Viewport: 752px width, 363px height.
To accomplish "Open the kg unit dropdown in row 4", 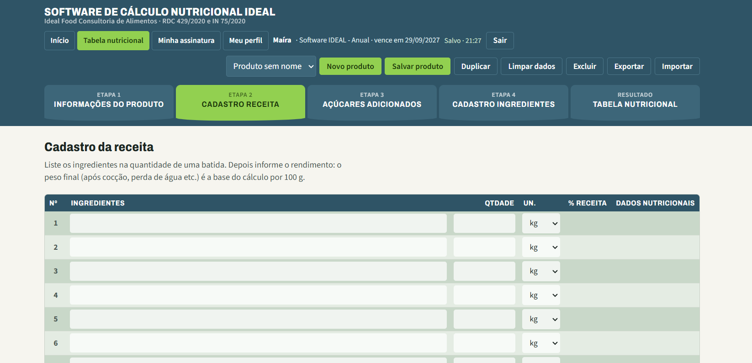I will pyautogui.click(x=541, y=295).
